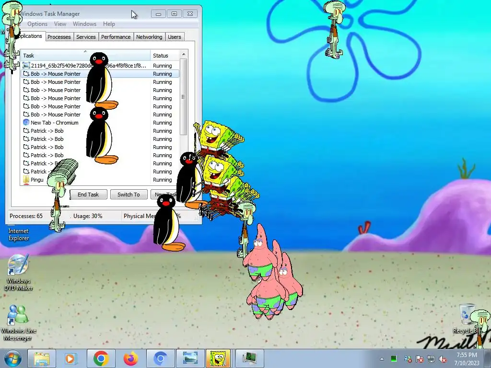Open Windows Explorer from the taskbar
The width and height of the screenshot is (491, 368).
point(42,358)
